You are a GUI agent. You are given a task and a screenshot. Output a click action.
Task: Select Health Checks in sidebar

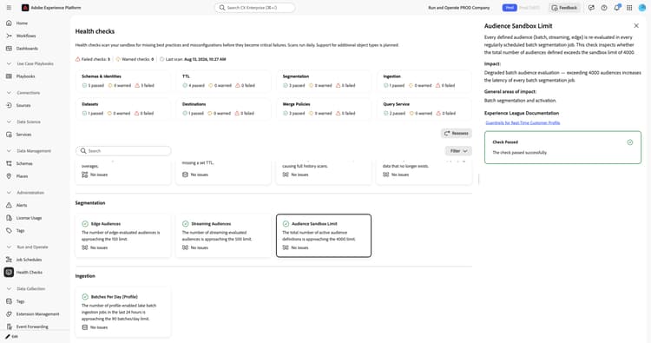pos(29,273)
